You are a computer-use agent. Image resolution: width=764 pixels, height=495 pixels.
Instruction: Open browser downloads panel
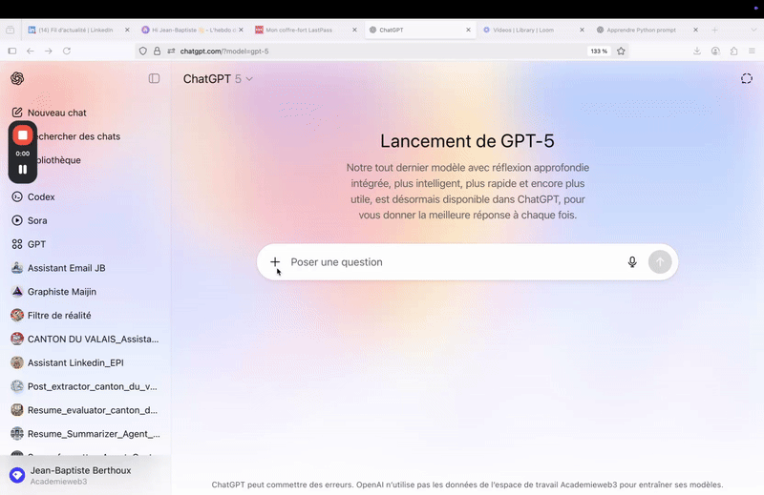(x=697, y=51)
